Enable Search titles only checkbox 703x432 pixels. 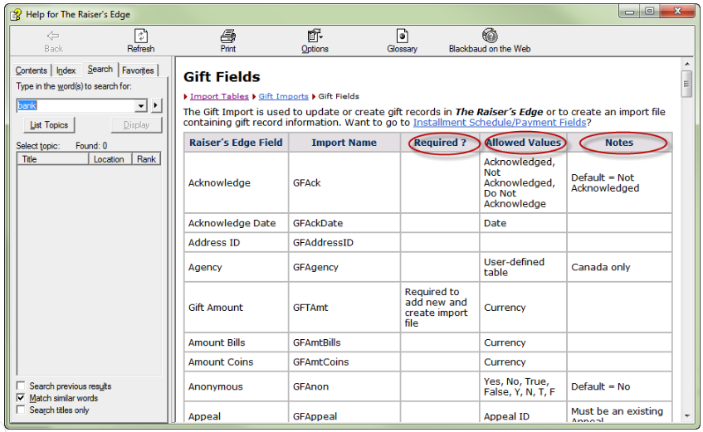tap(21, 410)
